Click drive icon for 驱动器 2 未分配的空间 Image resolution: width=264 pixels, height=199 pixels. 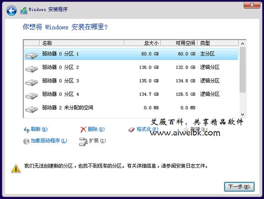click(31, 109)
